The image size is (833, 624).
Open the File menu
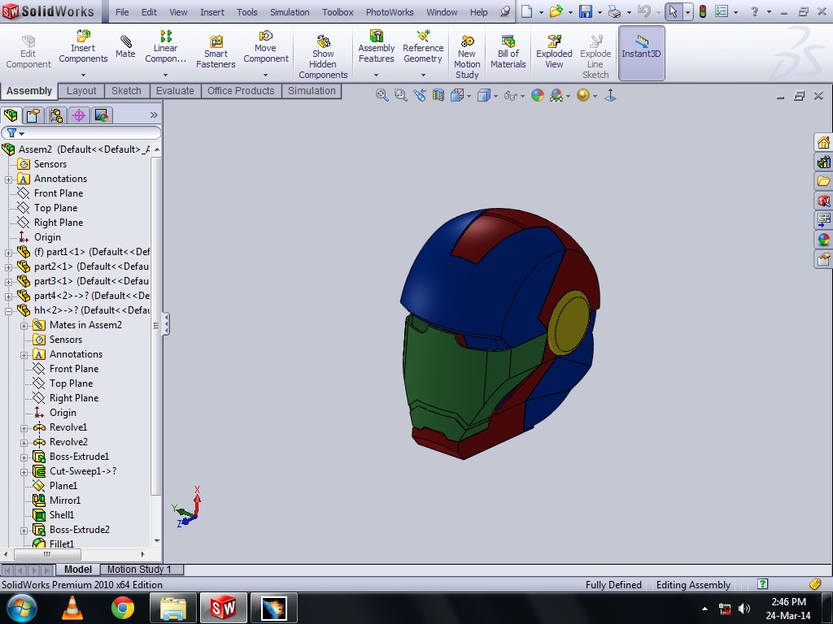coord(122,12)
